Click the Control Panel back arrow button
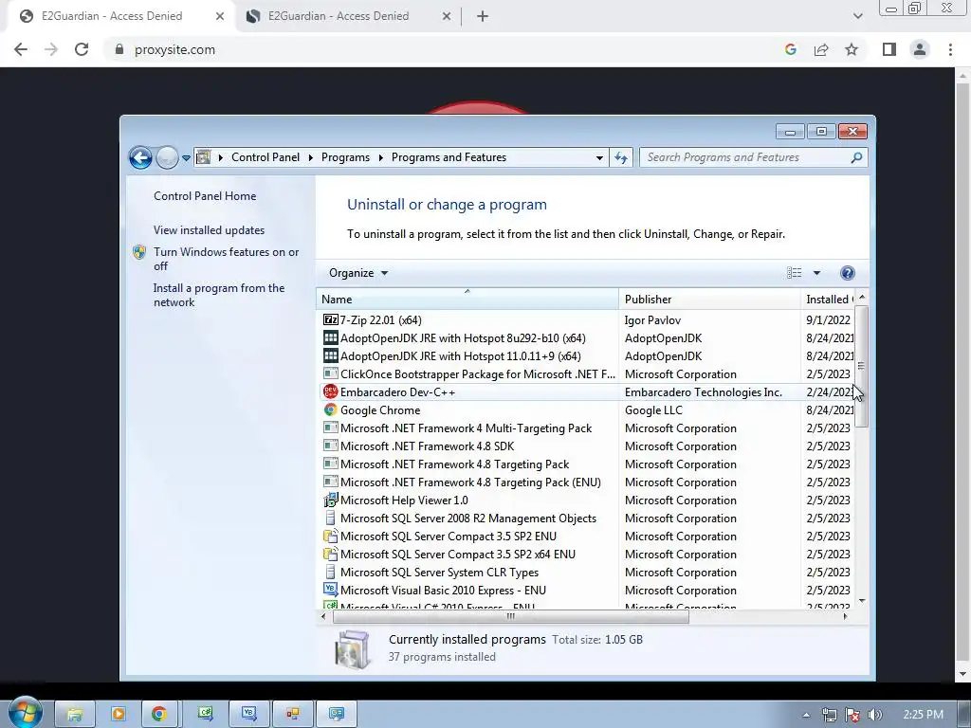971x728 pixels. [x=140, y=158]
